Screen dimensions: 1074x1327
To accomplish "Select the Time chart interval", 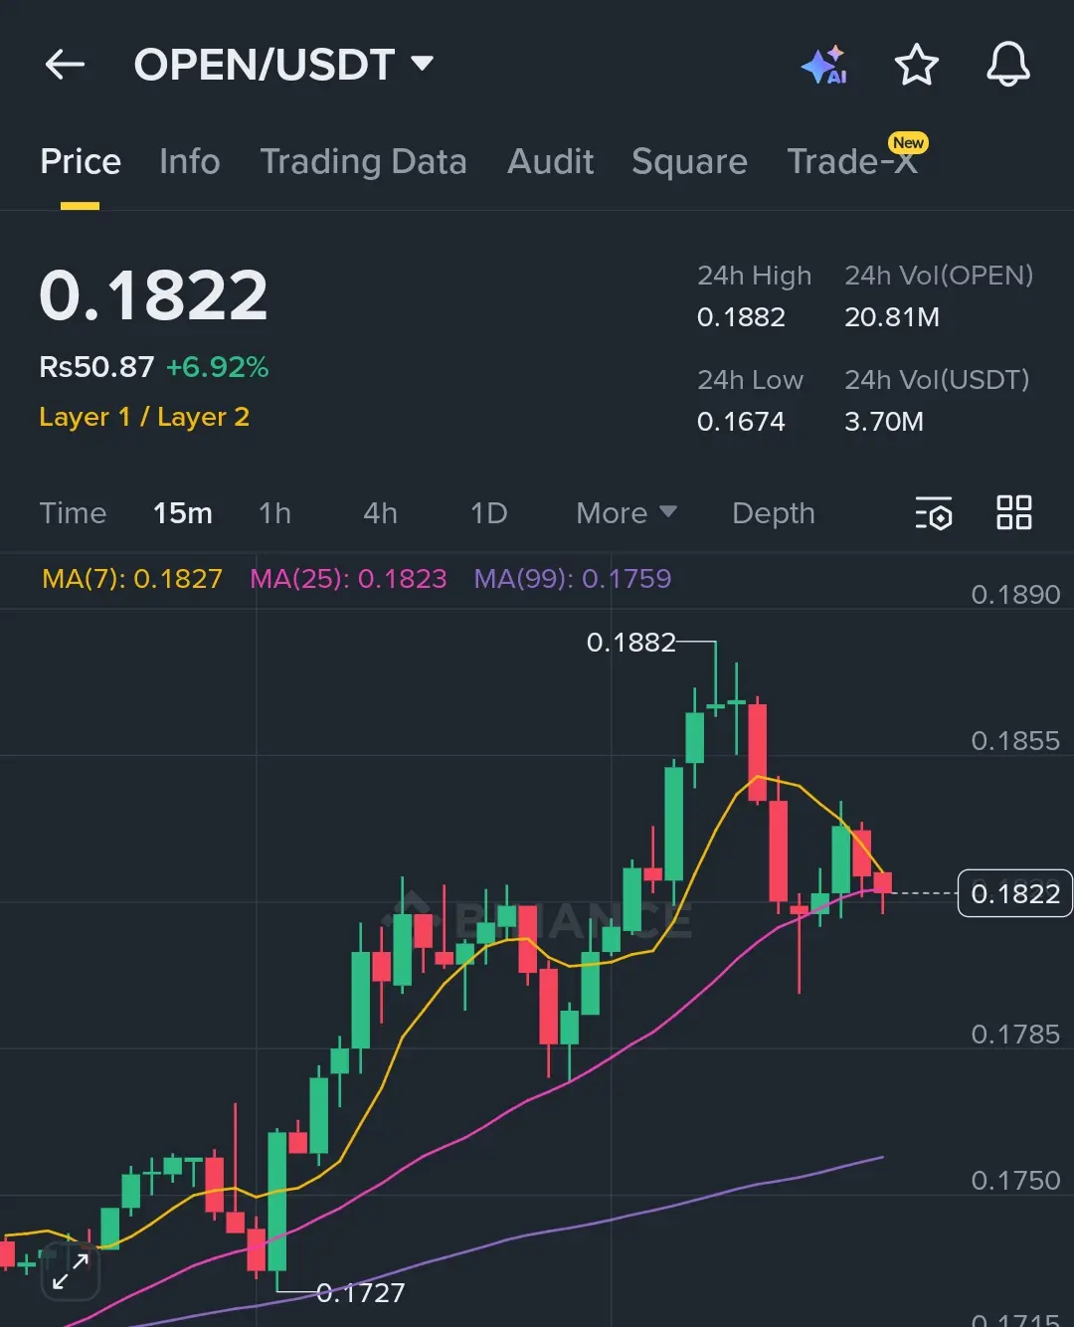I will tap(73, 513).
